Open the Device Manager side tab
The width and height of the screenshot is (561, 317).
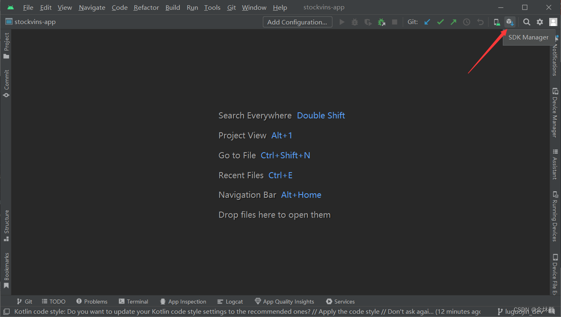(555, 112)
